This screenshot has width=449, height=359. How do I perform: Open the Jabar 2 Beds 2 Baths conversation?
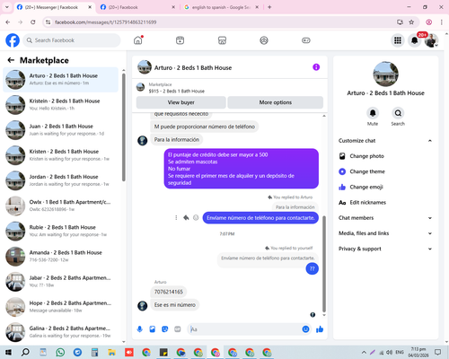(61, 282)
